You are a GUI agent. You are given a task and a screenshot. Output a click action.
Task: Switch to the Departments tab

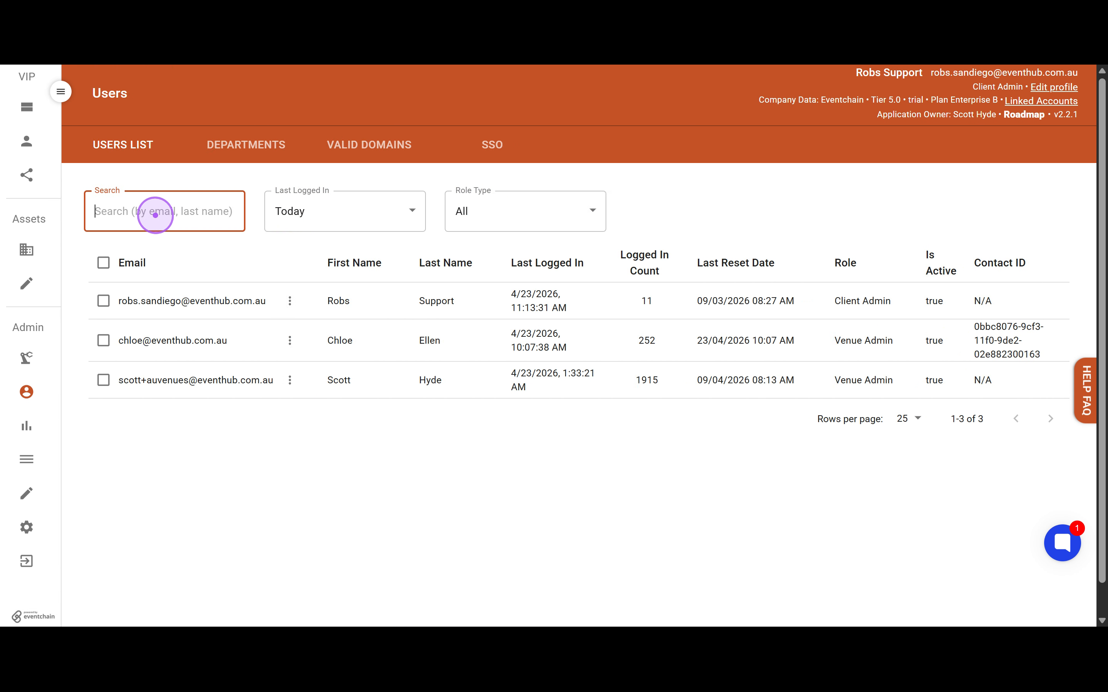(246, 145)
